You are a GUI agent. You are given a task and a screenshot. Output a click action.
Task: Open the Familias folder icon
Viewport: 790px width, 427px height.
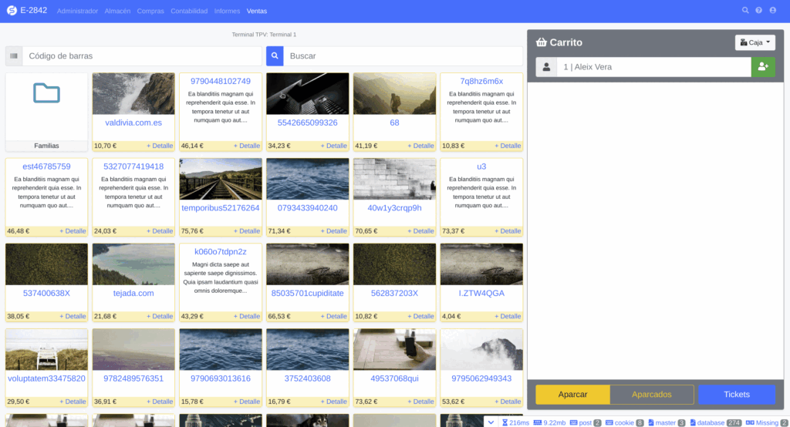pos(46,93)
